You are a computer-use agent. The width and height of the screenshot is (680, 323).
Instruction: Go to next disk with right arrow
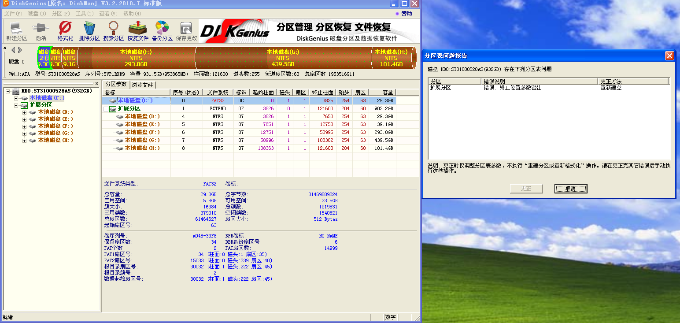pyautogui.click(x=19, y=50)
